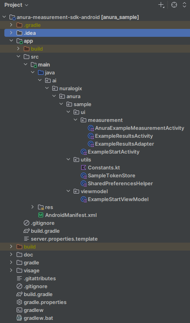Expand the doc folder chevron

pyautogui.click(x=11, y=255)
